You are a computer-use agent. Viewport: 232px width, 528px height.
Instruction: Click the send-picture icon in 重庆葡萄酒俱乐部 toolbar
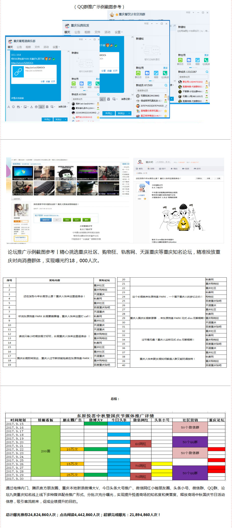pyautogui.click(x=25, y=107)
